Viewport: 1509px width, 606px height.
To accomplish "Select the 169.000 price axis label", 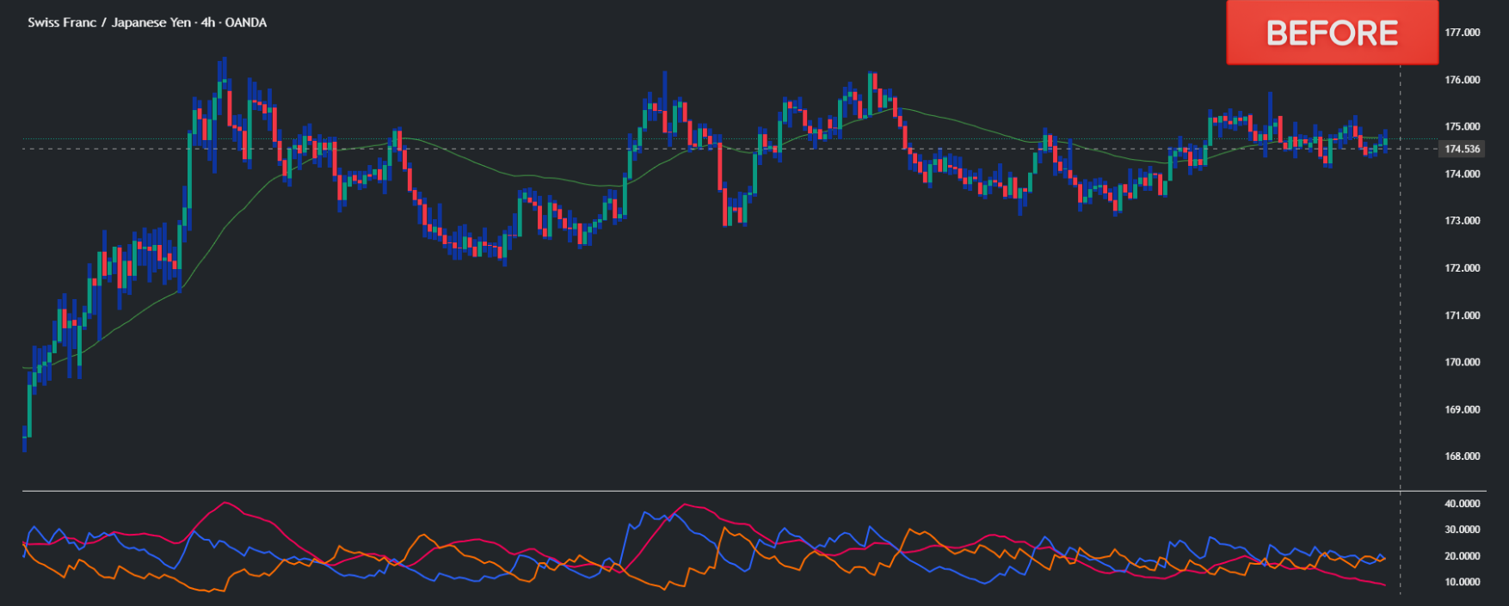I will pyautogui.click(x=1462, y=409).
